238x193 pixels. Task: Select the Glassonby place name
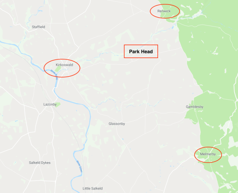pos(117,124)
